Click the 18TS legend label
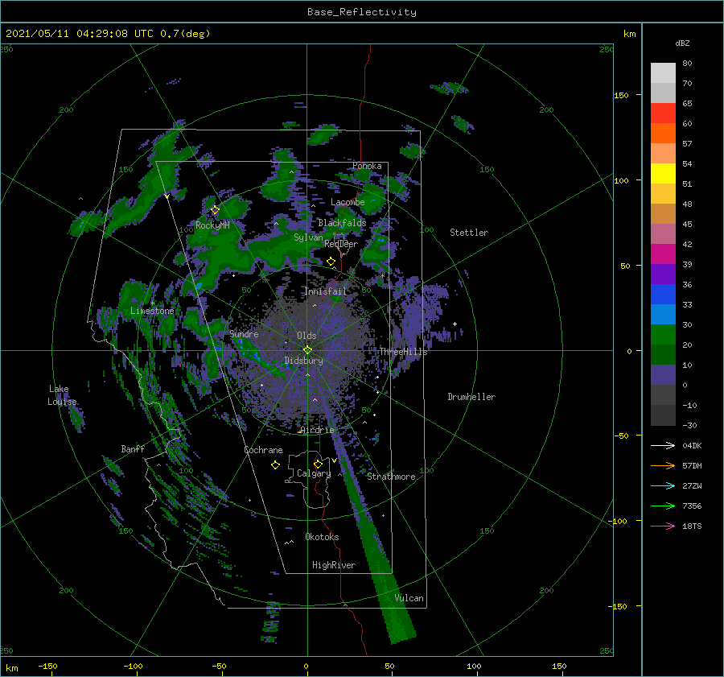This screenshot has width=724, height=677. point(692,526)
